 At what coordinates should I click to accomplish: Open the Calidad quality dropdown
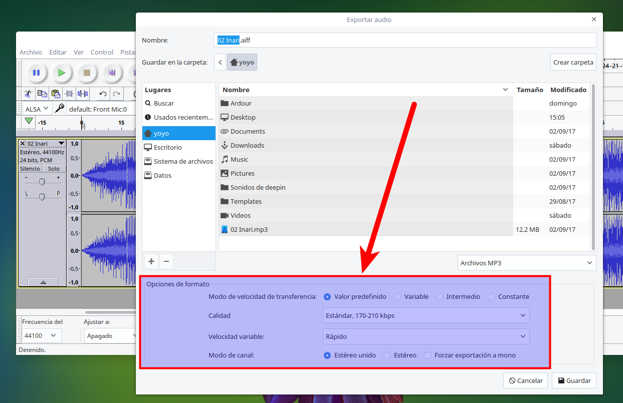[x=426, y=315]
